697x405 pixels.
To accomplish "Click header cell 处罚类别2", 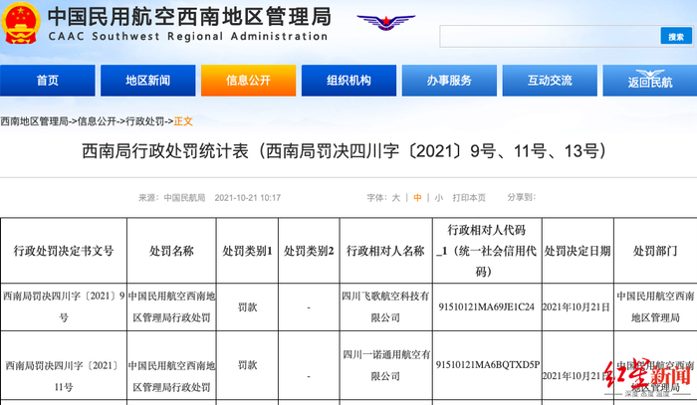I will [309, 251].
